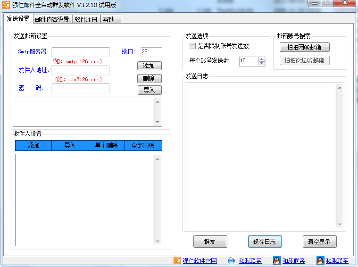Enable 是否限制账号发送数 checkbox
358x267 pixels.
(192, 46)
